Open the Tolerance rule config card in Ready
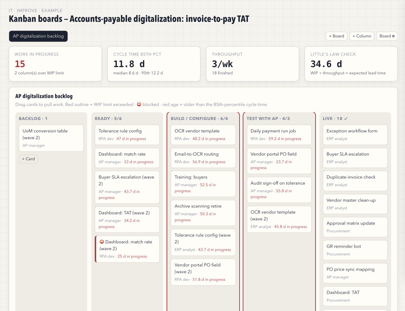Screen dimensions: 405x311 click(127, 135)
